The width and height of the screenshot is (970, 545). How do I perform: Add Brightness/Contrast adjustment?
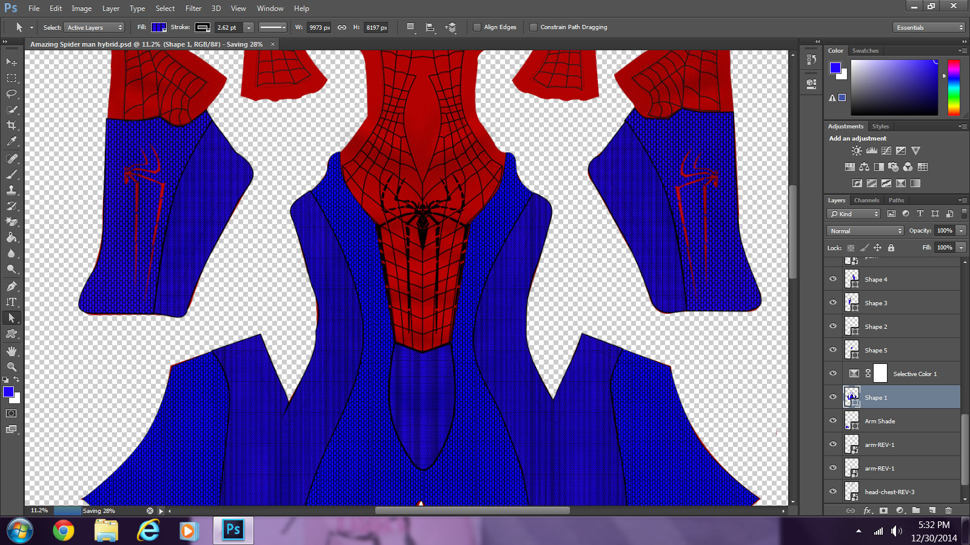(857, 151)
